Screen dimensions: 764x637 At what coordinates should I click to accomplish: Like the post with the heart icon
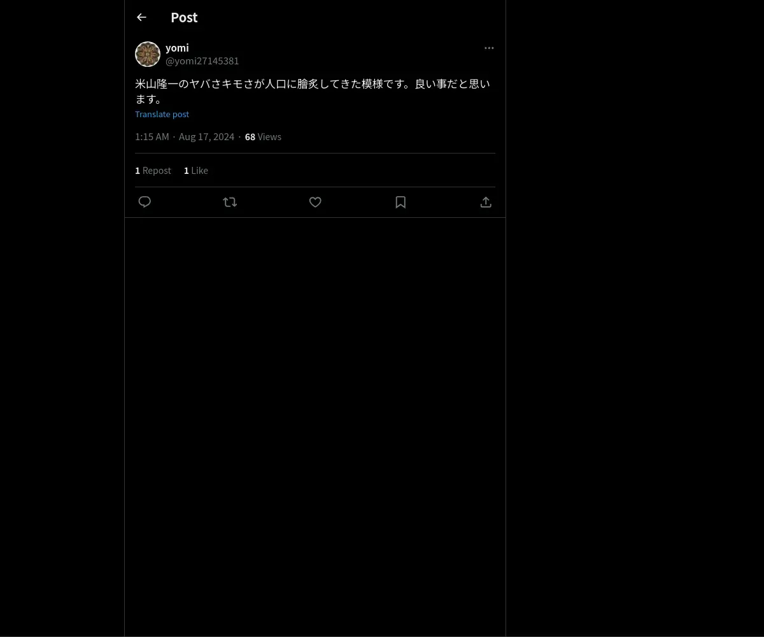[315, 202]
